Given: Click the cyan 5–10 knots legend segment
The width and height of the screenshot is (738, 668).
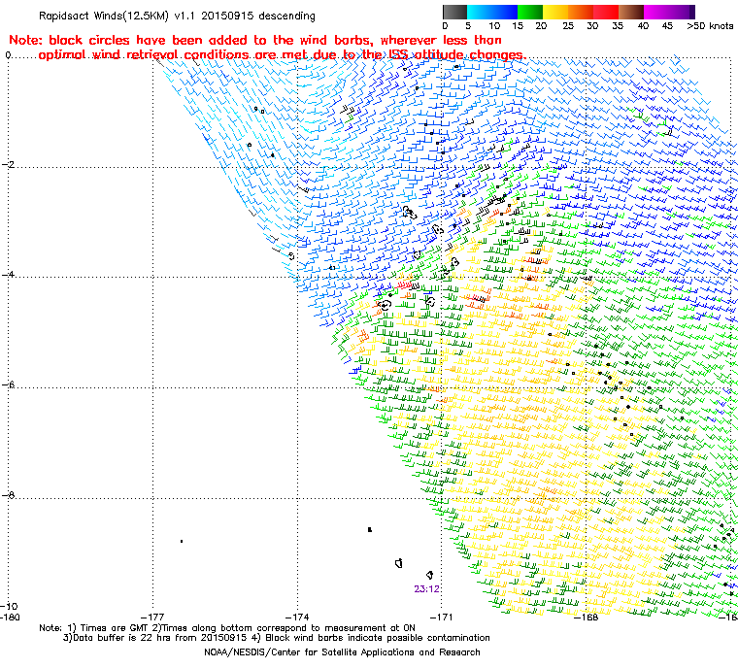Looking at the screenshot, I should [x=480, y=12].
